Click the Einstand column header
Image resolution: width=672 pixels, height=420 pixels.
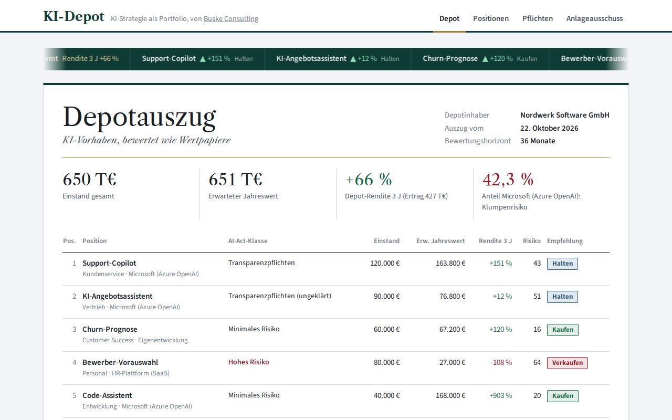[x=386, y=241]
